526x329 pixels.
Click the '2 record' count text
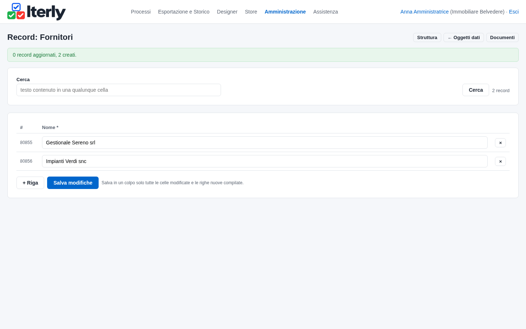[501, 91]
